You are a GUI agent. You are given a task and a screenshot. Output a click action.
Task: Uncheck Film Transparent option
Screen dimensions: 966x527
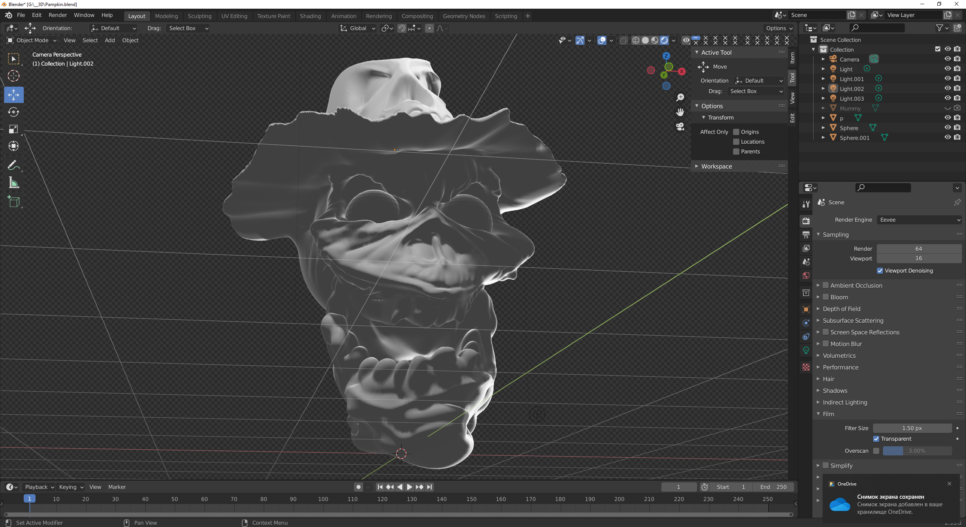click(x=876, y=439)
